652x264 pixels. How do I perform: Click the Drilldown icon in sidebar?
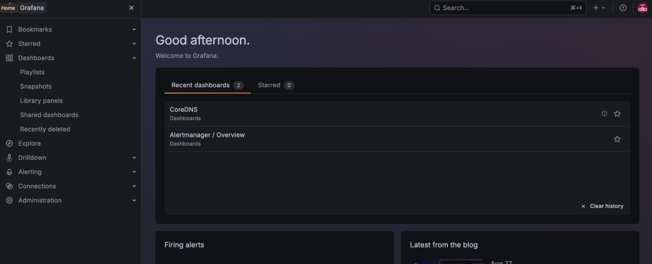(x=9, y=158)
